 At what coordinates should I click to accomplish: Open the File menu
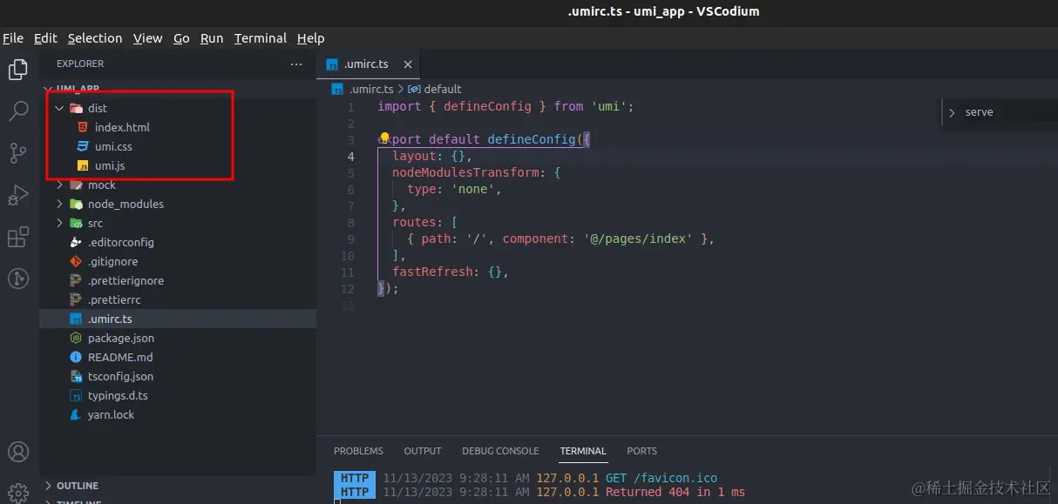pyautogui.click(x=13, y=38)
